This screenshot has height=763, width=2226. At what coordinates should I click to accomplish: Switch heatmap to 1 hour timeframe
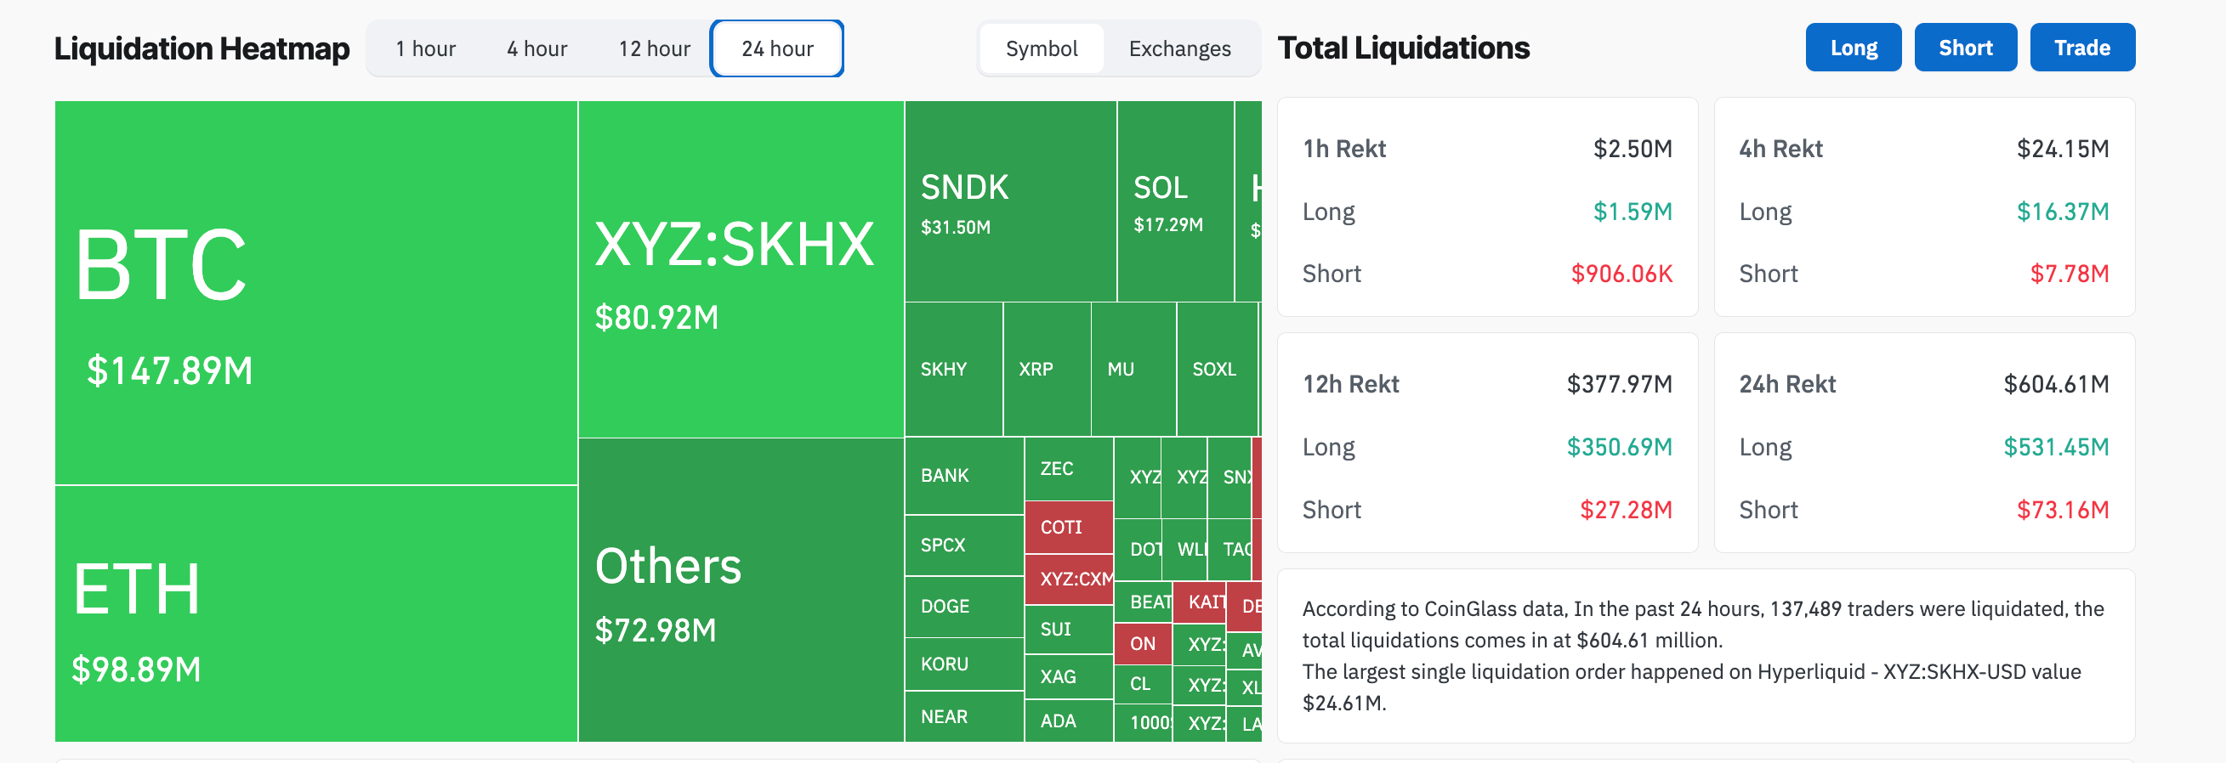[425, 48]
